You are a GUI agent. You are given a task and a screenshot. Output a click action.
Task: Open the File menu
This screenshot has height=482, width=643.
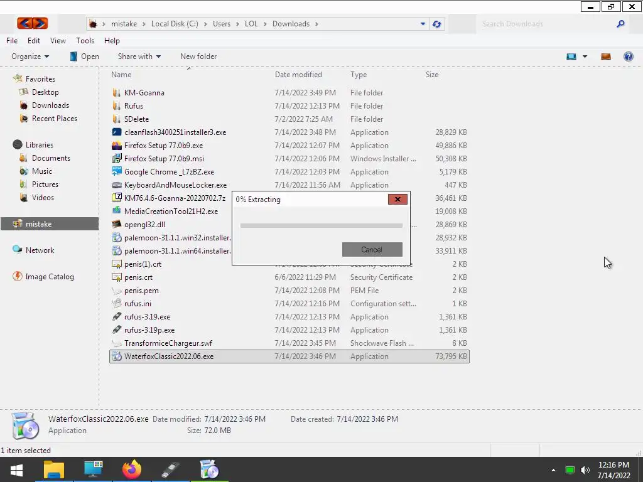point(12,41)
